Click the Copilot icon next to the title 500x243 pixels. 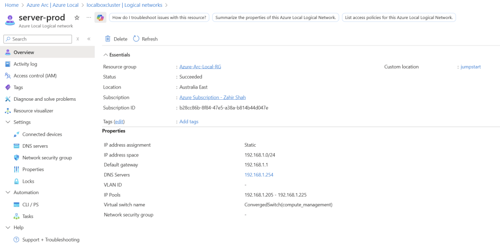click(x=100, y=18)
